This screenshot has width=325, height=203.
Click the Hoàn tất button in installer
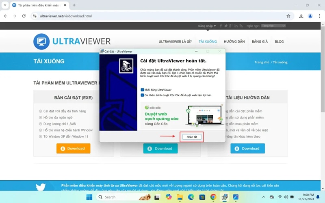pos(192,137)
